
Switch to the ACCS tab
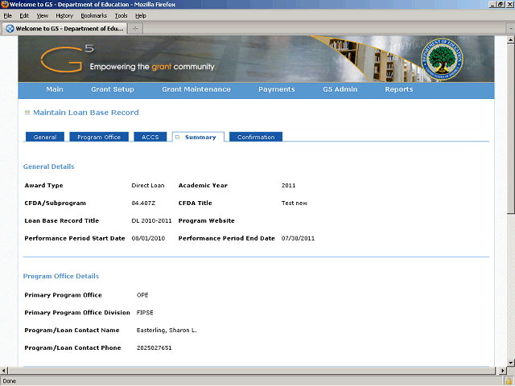click(x=150, y=137)
